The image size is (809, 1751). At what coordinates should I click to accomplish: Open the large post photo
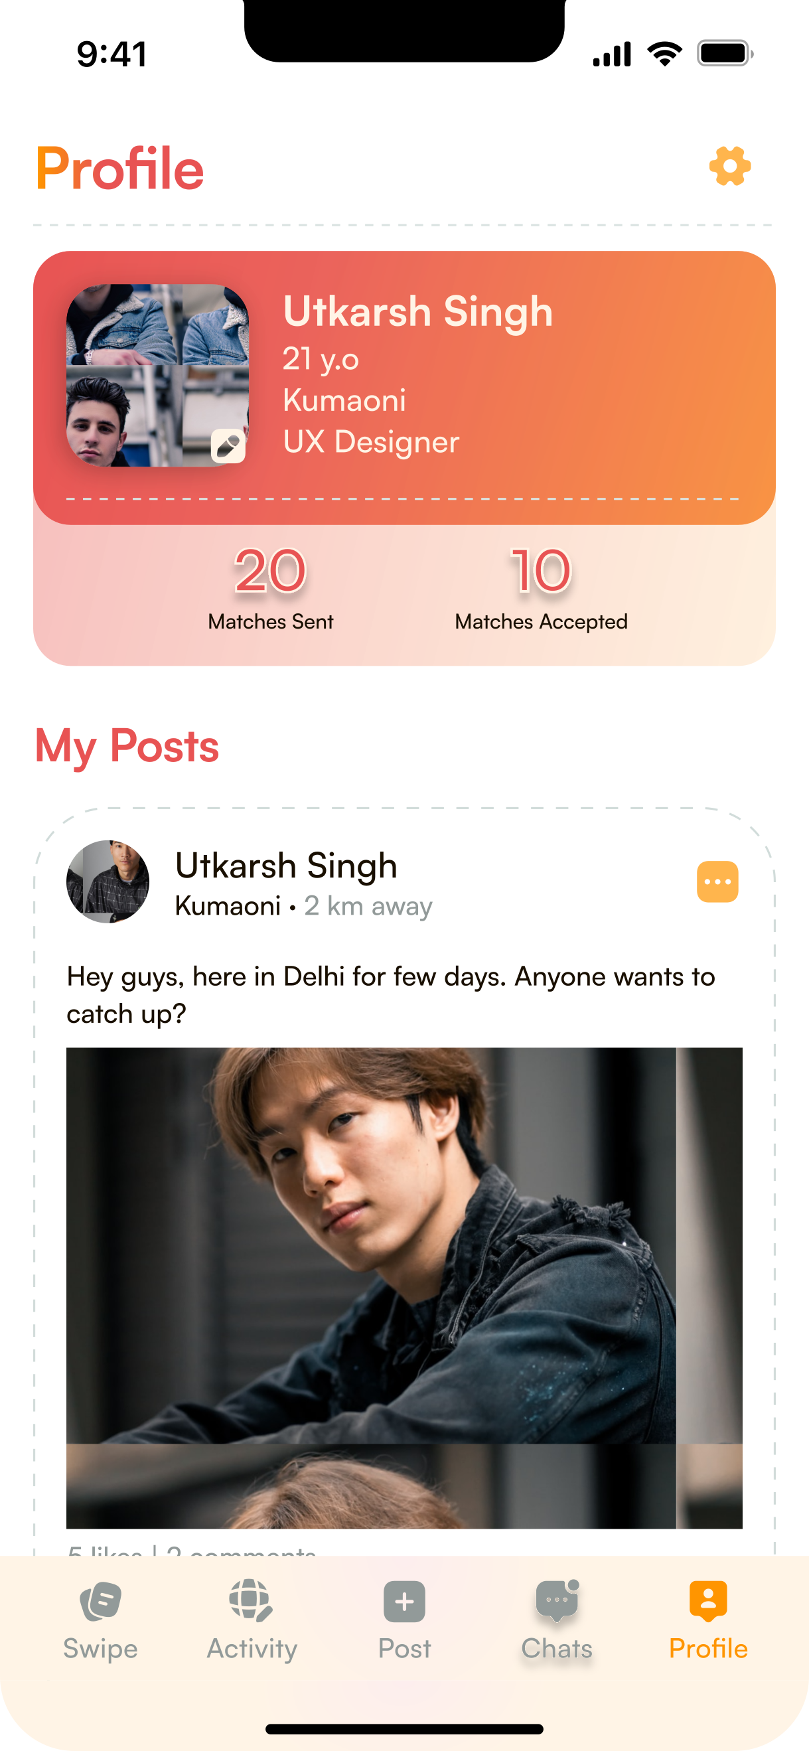pyautogui.click(x=405, y=1288)
